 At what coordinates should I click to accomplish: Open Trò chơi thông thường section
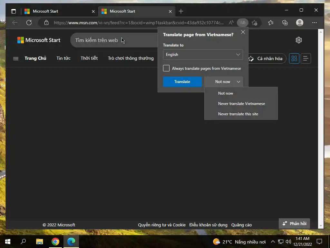coord(131,58)
